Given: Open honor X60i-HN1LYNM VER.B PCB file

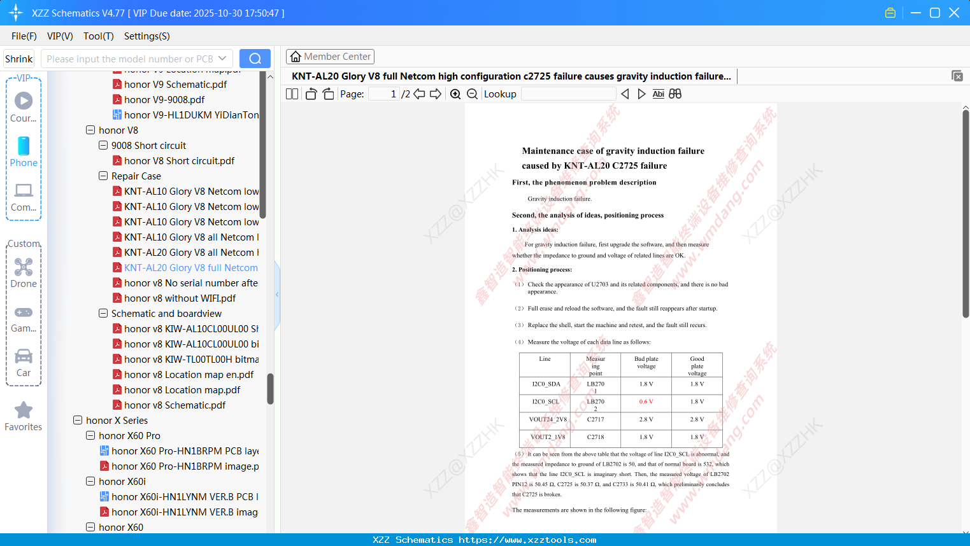Looking at the screenshot, I should [x=180, y=496].
